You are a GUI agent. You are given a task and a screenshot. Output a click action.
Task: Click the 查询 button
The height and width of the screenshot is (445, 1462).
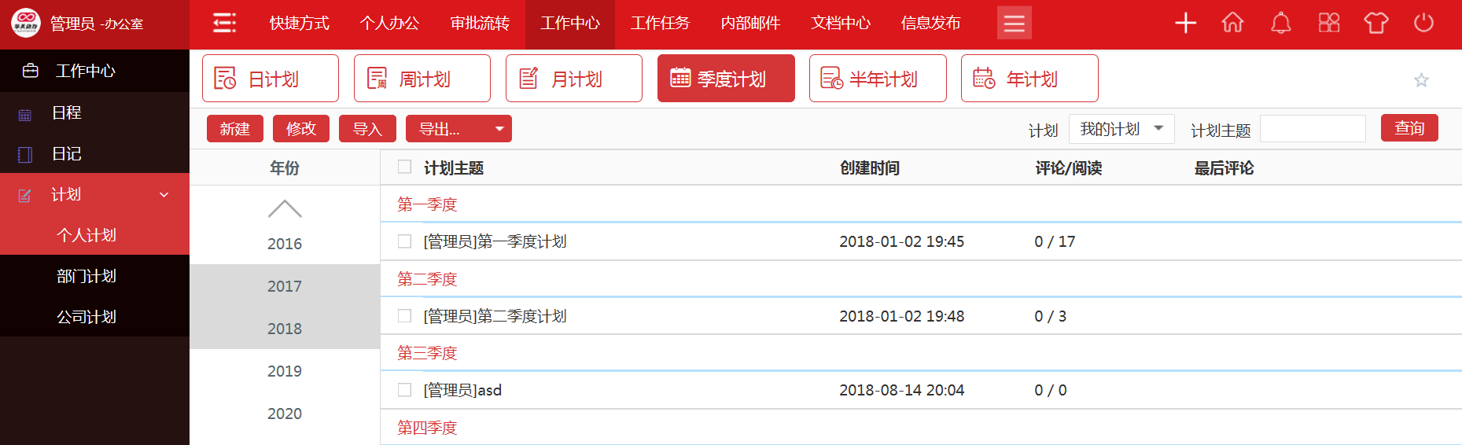click(x=1409, y=128)
